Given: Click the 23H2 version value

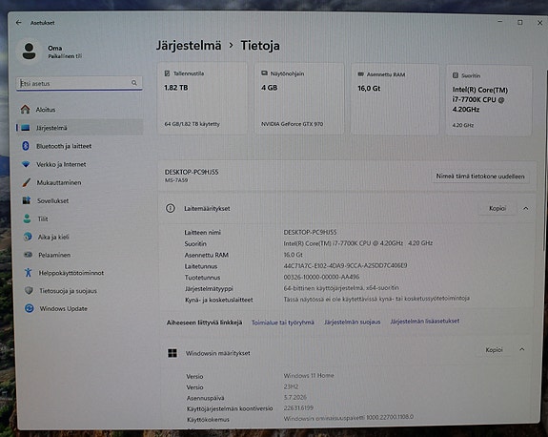Looking at the screenshot, I should tap(291, 386).
